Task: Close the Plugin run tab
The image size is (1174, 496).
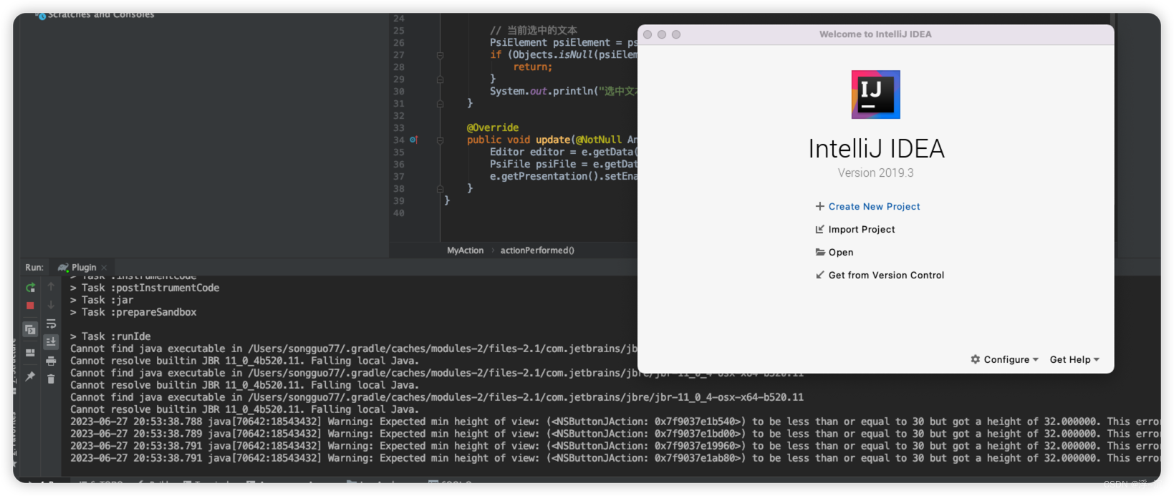Action: [x=105, y=268]
